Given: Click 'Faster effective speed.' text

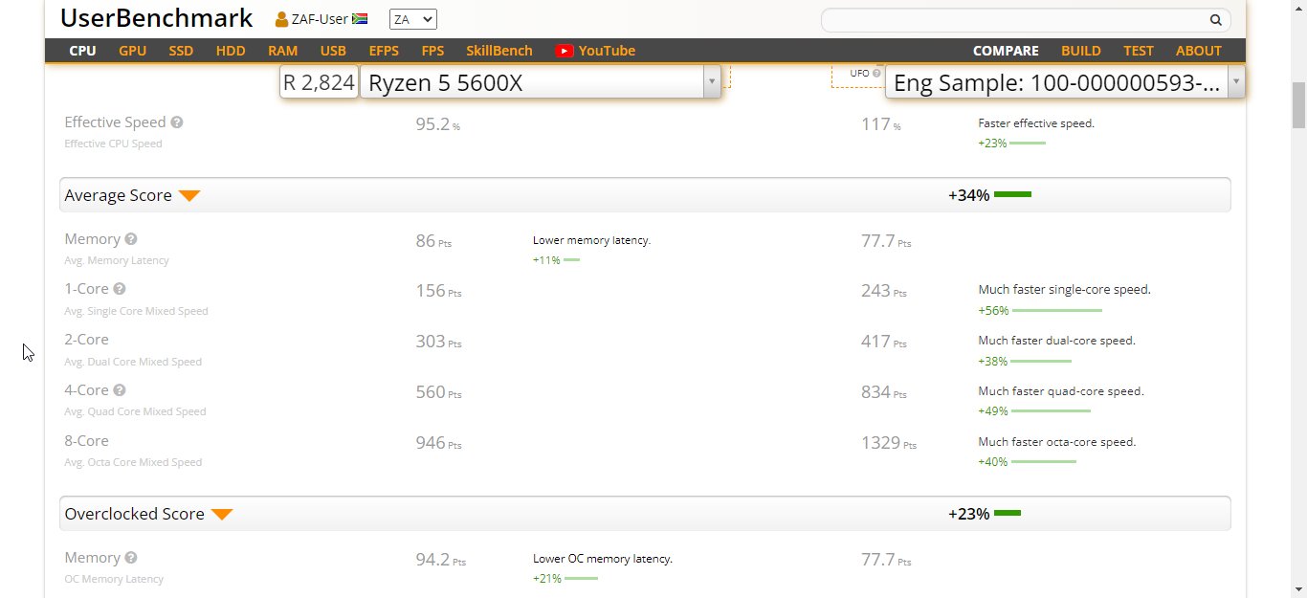Looking at the screenshot, I should [1036, 123].
